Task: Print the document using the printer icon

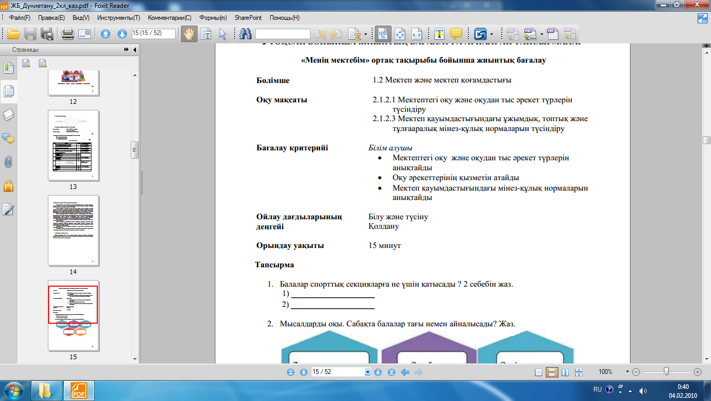Action: pyautogui.click(x=67, y=34)
